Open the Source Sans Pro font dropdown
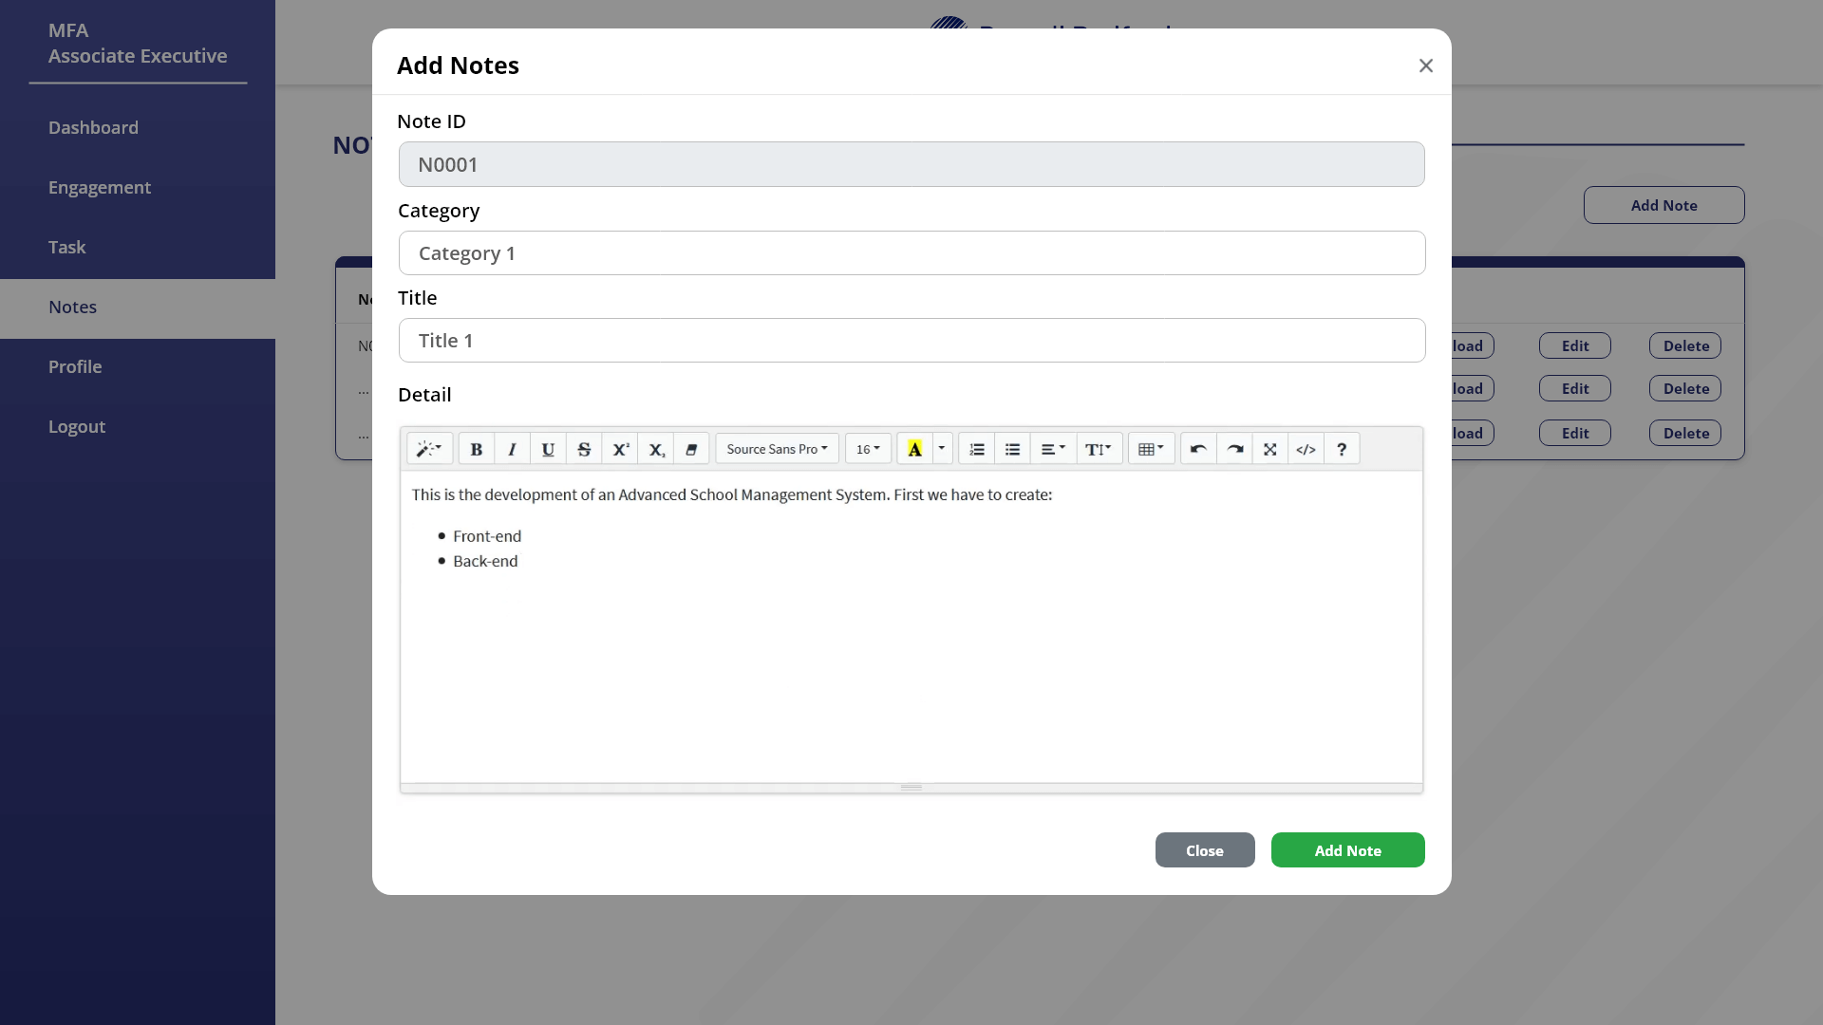The width and height of the screenshot is (1823, 1025). coord(777,448)
